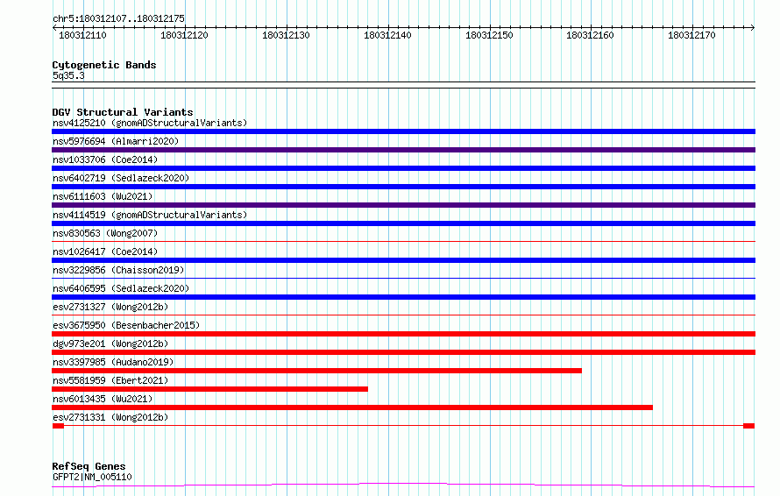This screenshot has width=780, height=496.
Task: Click nsv6111603 (Wu2021) variant label
Action: (x=103, y=196)
